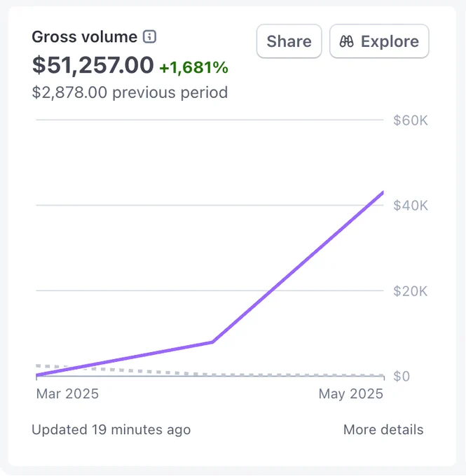Click the Updated 19 minutes ago text

tap(111, 430)
